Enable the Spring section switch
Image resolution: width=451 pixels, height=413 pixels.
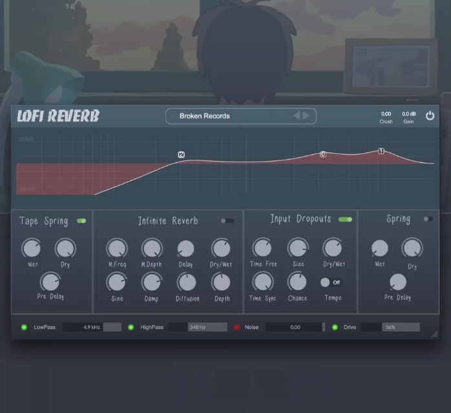(x=428, y=219)
